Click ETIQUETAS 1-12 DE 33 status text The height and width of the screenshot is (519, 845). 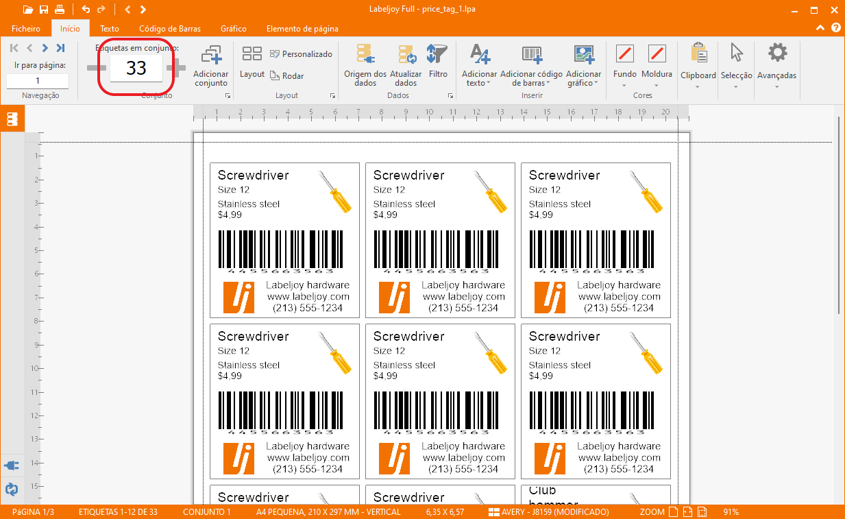pos(119,512)
